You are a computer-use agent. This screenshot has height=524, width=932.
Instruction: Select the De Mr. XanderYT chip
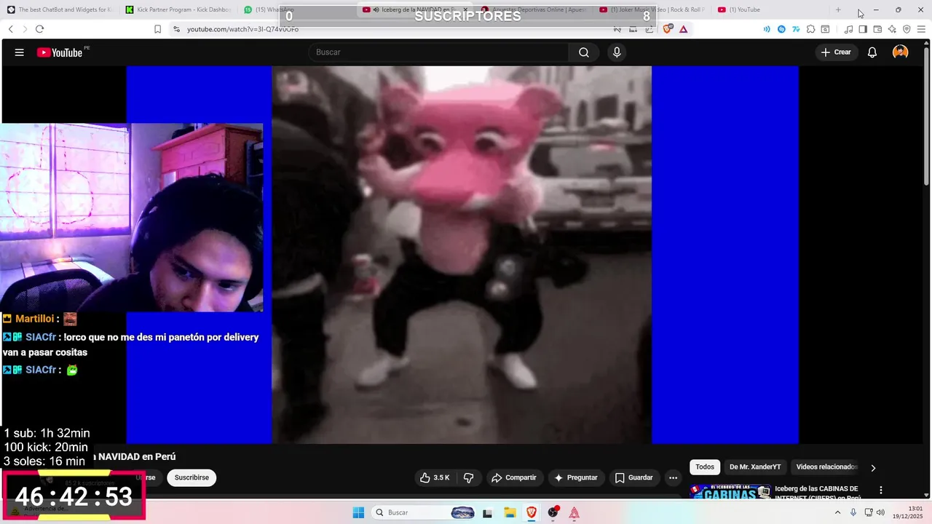pos(755,467)
